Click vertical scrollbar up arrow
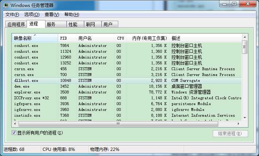Screen dimensions: 259x156 [245, 37]
